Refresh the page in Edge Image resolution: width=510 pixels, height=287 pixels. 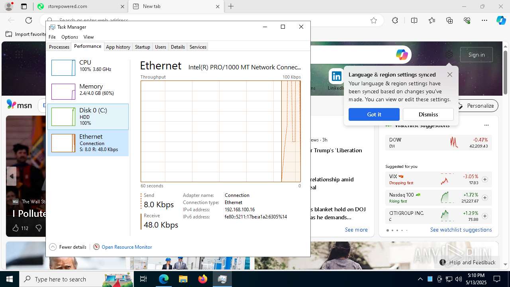29,20
